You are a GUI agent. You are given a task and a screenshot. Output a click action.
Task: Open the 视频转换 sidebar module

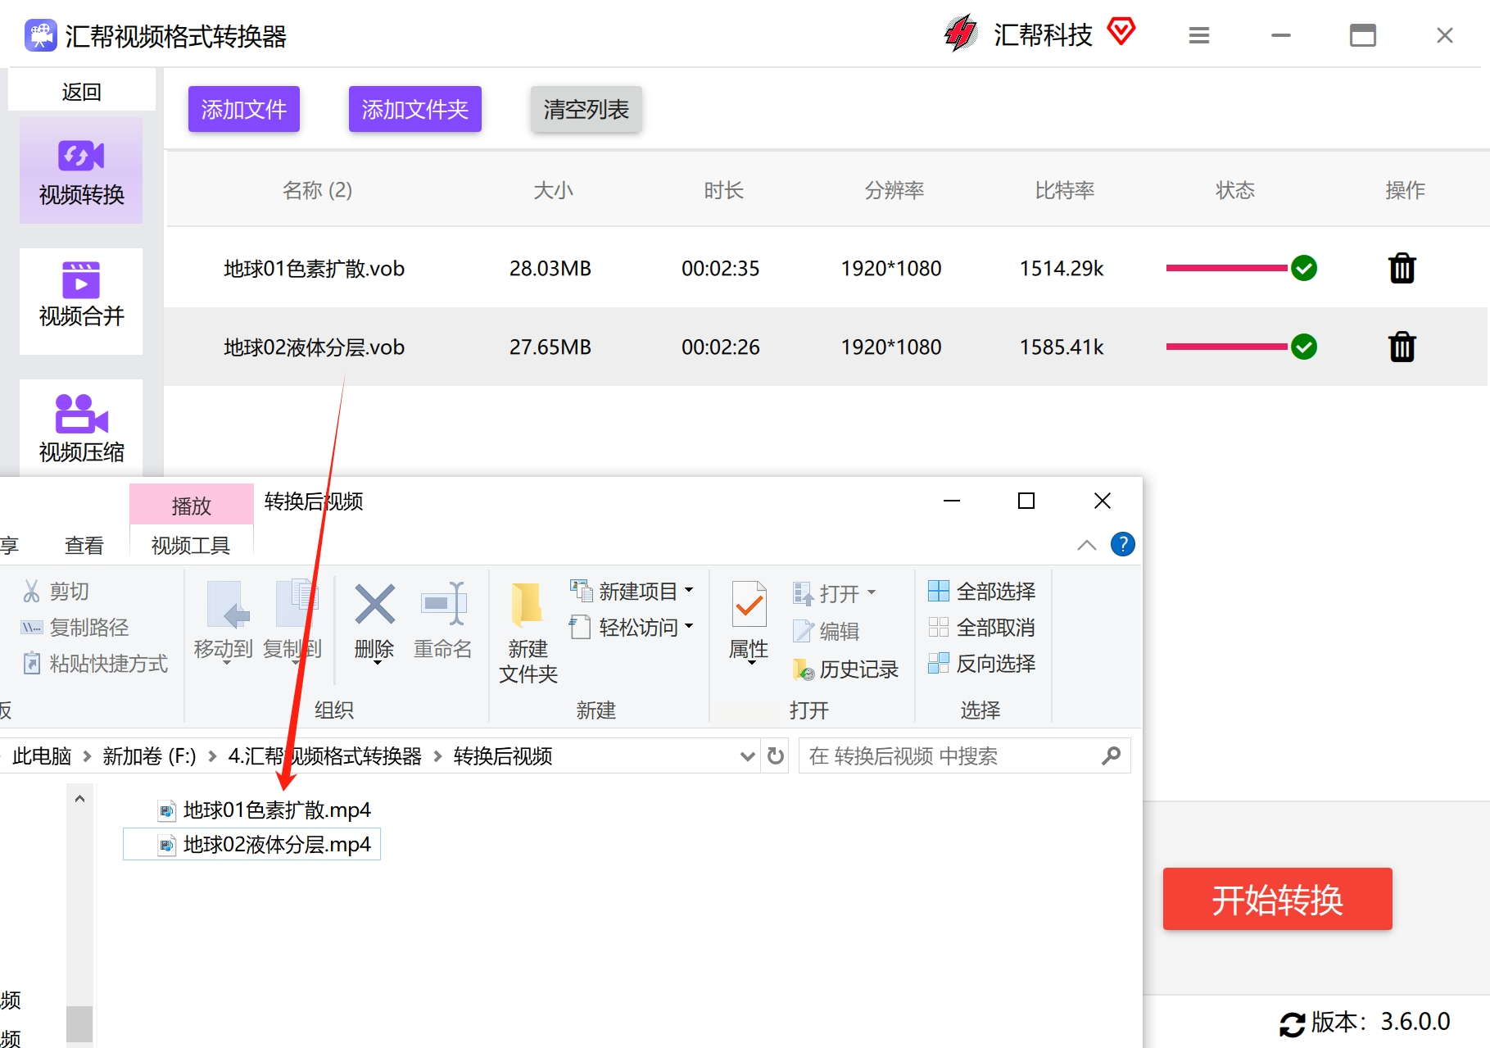point(81,170)
